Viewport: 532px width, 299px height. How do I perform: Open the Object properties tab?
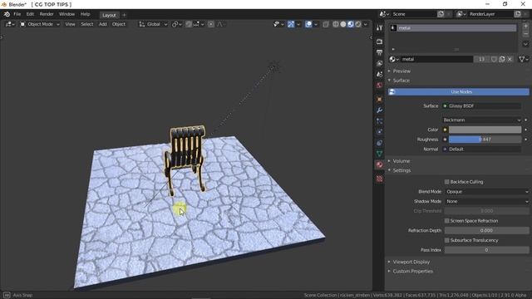[x=379, y=100]
